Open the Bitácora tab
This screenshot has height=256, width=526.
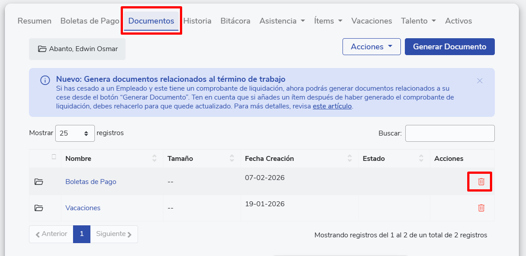[235, 21]
